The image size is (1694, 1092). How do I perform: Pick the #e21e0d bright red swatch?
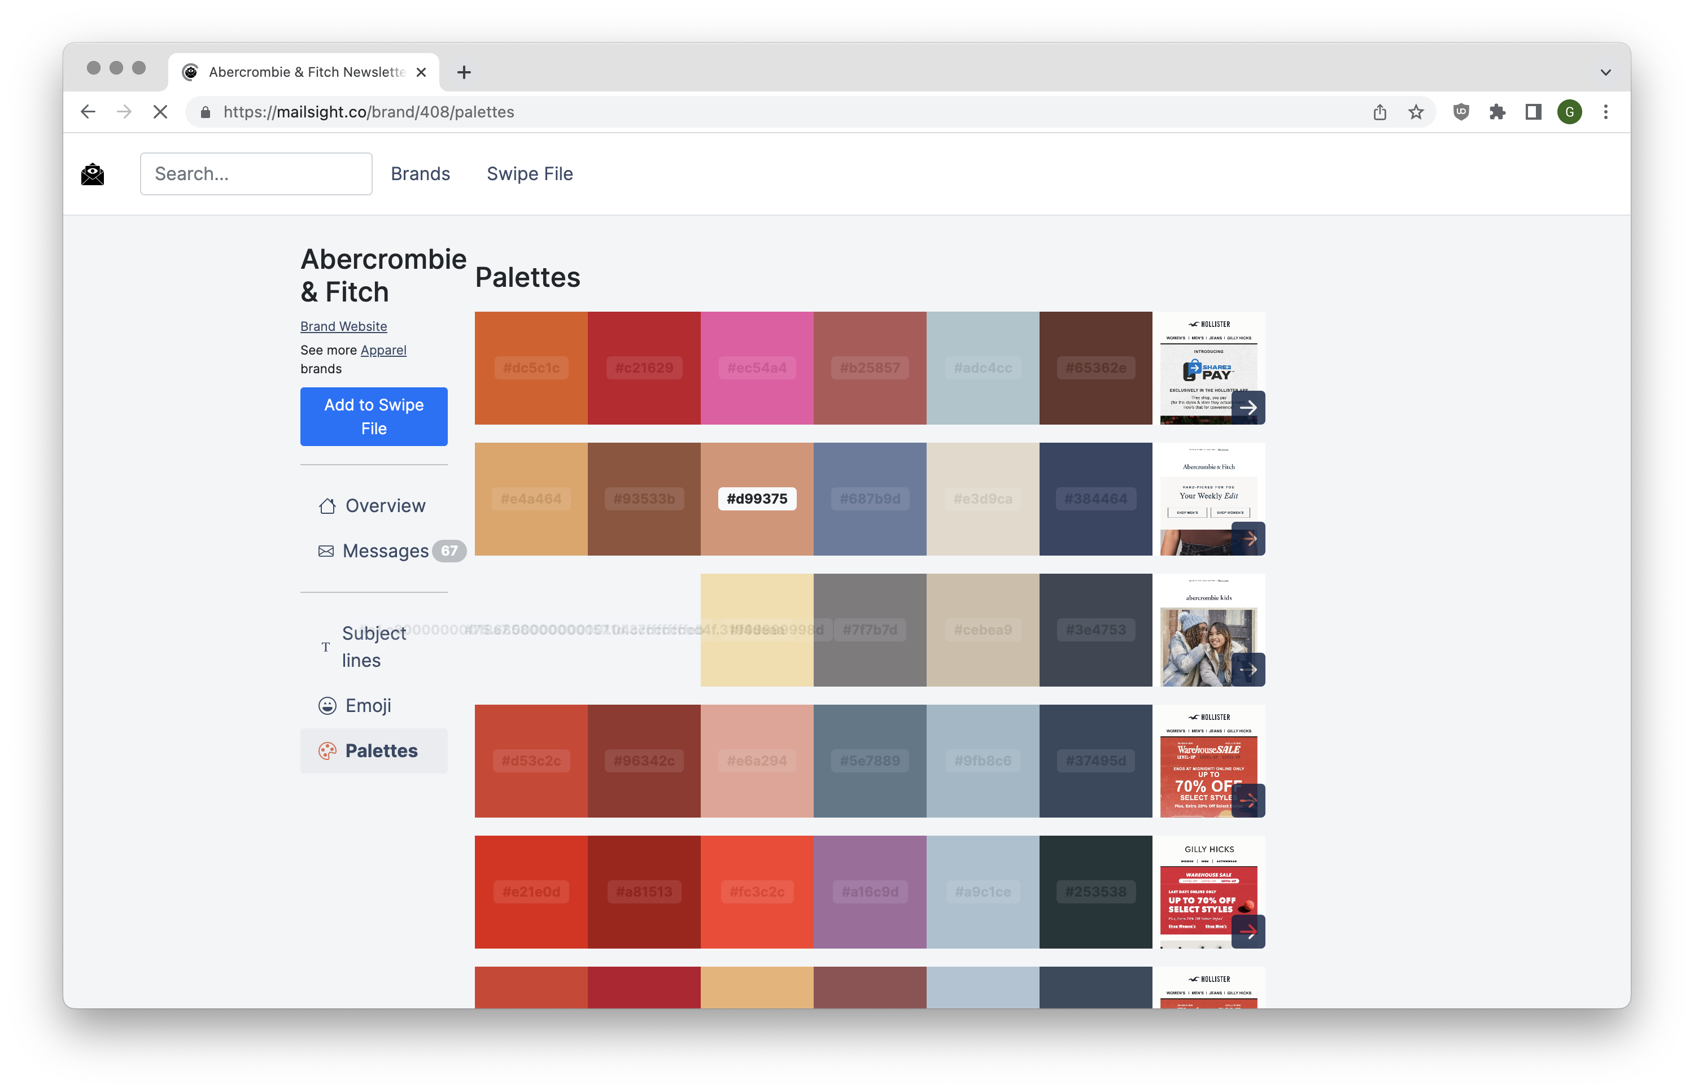click(x=531, y=892)
